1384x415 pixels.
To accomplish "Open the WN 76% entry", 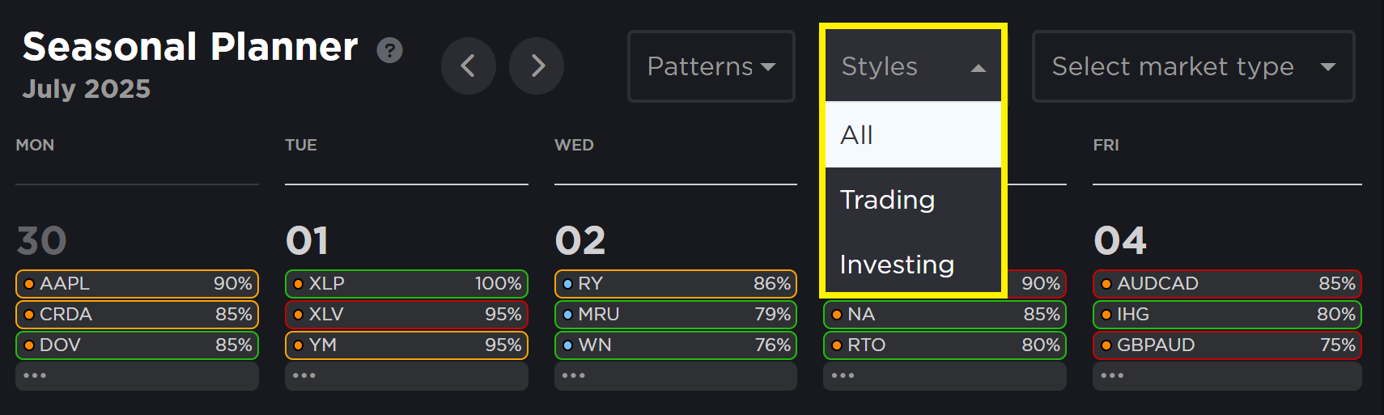I will [x=676, y=345].
